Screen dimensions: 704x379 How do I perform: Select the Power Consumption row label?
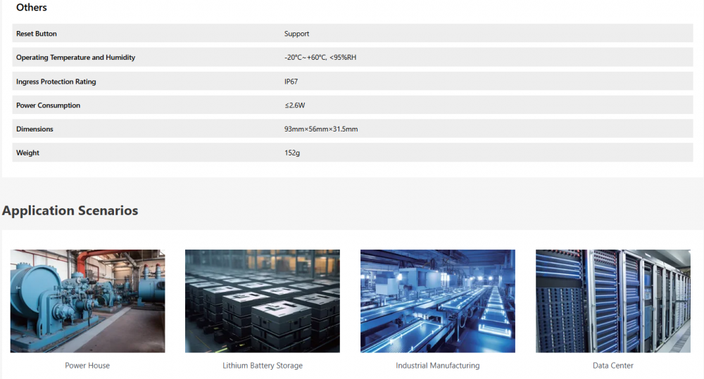(48, 105)
